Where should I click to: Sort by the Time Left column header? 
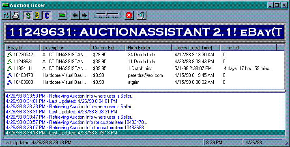click(x=248, y=48)
